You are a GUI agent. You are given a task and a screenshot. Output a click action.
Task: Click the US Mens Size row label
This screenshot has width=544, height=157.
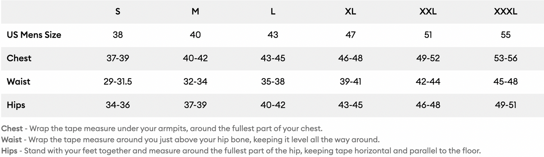(x=34, y=35)
